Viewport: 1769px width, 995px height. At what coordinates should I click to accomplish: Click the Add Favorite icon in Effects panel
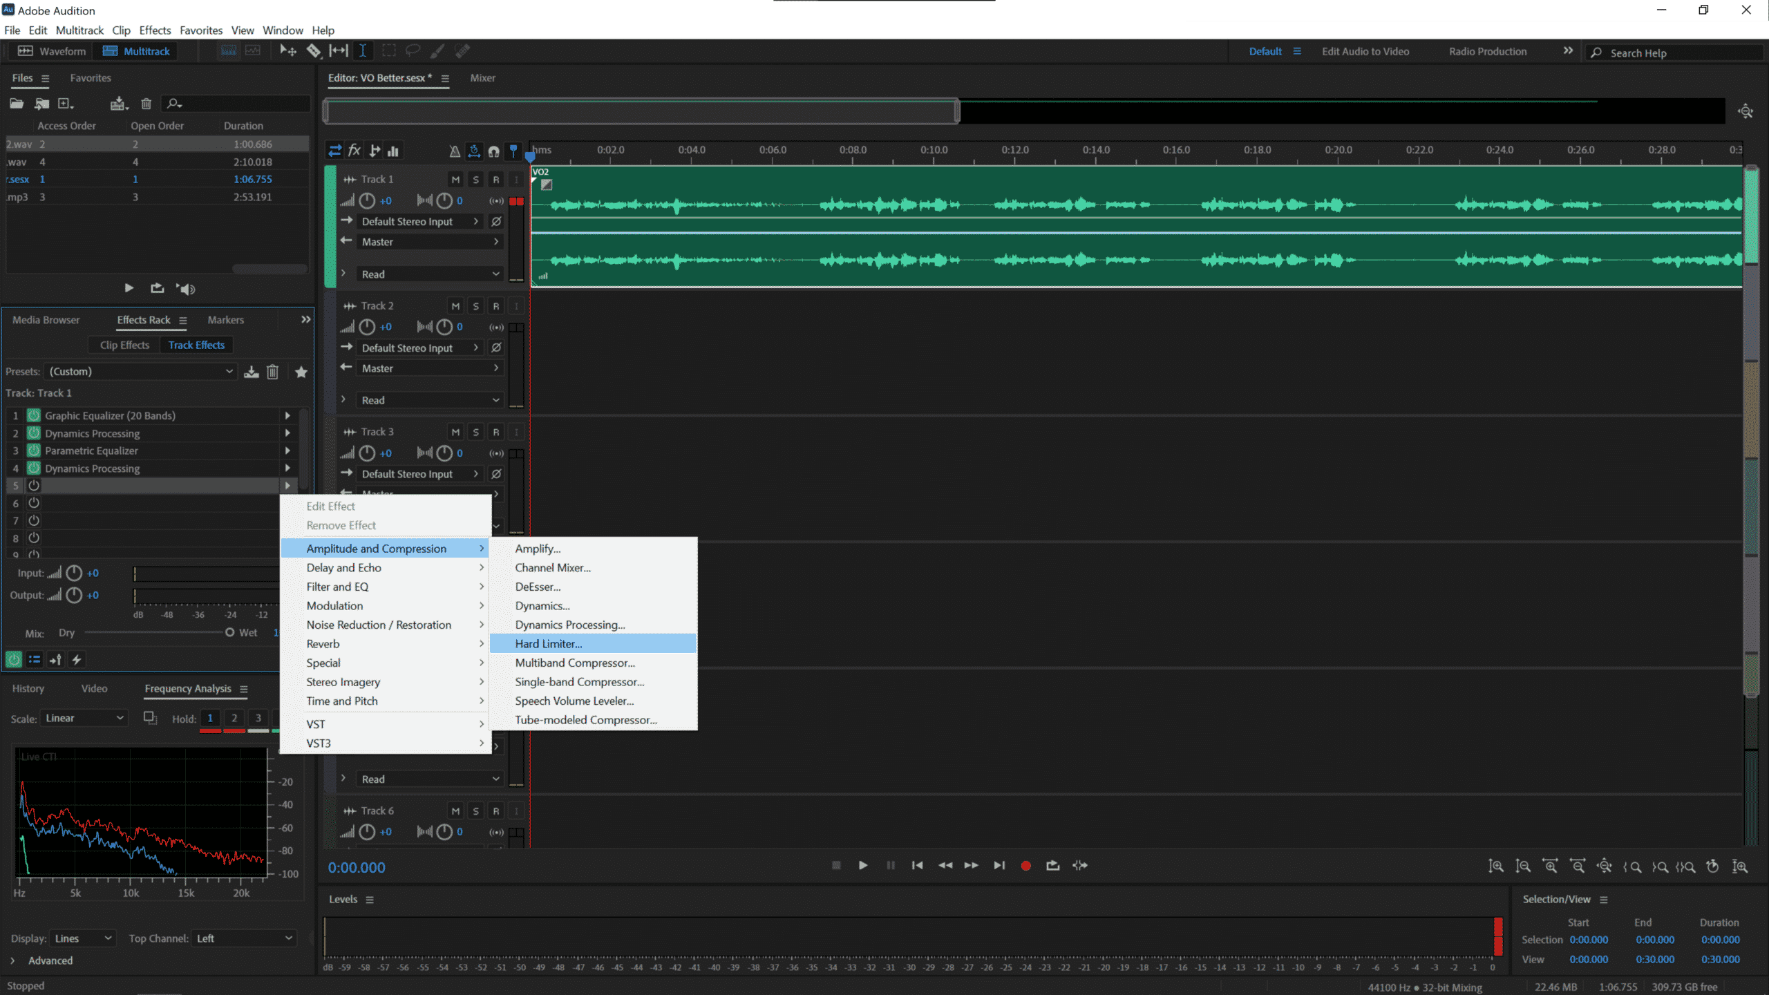(301, 372)
